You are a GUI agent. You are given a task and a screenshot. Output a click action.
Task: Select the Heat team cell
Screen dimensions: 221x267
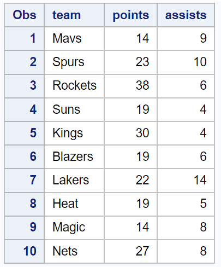click(74, 204)
